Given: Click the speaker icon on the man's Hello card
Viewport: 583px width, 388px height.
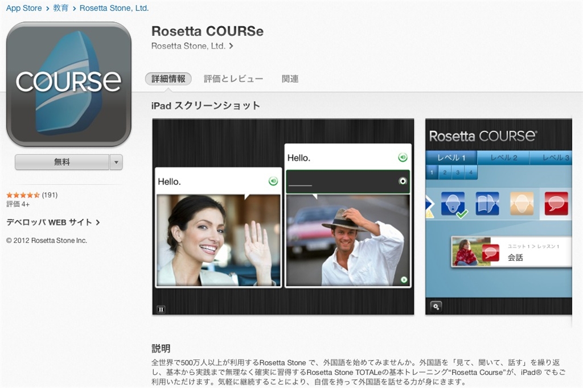Looking at the screenshot, I should click(403, 158).
